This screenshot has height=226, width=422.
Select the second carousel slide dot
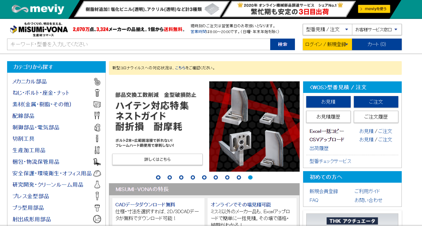click(x=170, y=177)
